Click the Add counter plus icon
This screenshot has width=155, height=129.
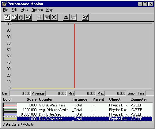click(40, 17)
